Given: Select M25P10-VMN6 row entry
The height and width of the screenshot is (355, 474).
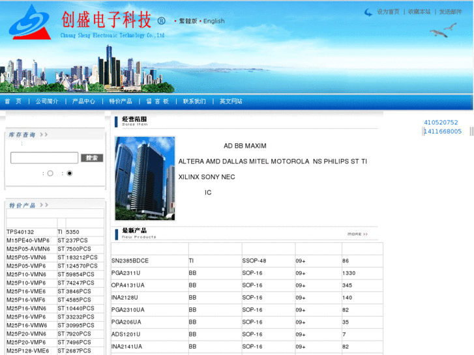Looking at the screenshot, I should (26, 274).
